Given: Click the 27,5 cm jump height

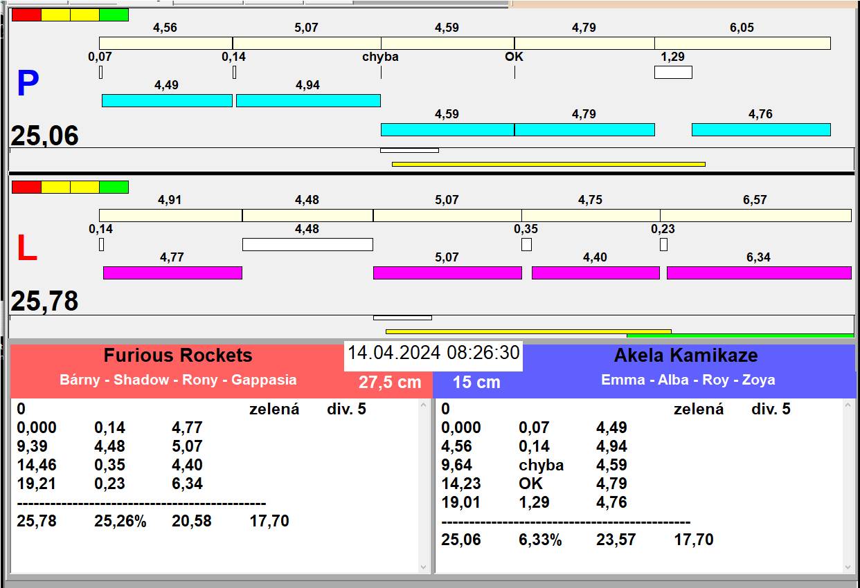Looking at the screenshot, I should coord(390,382).
